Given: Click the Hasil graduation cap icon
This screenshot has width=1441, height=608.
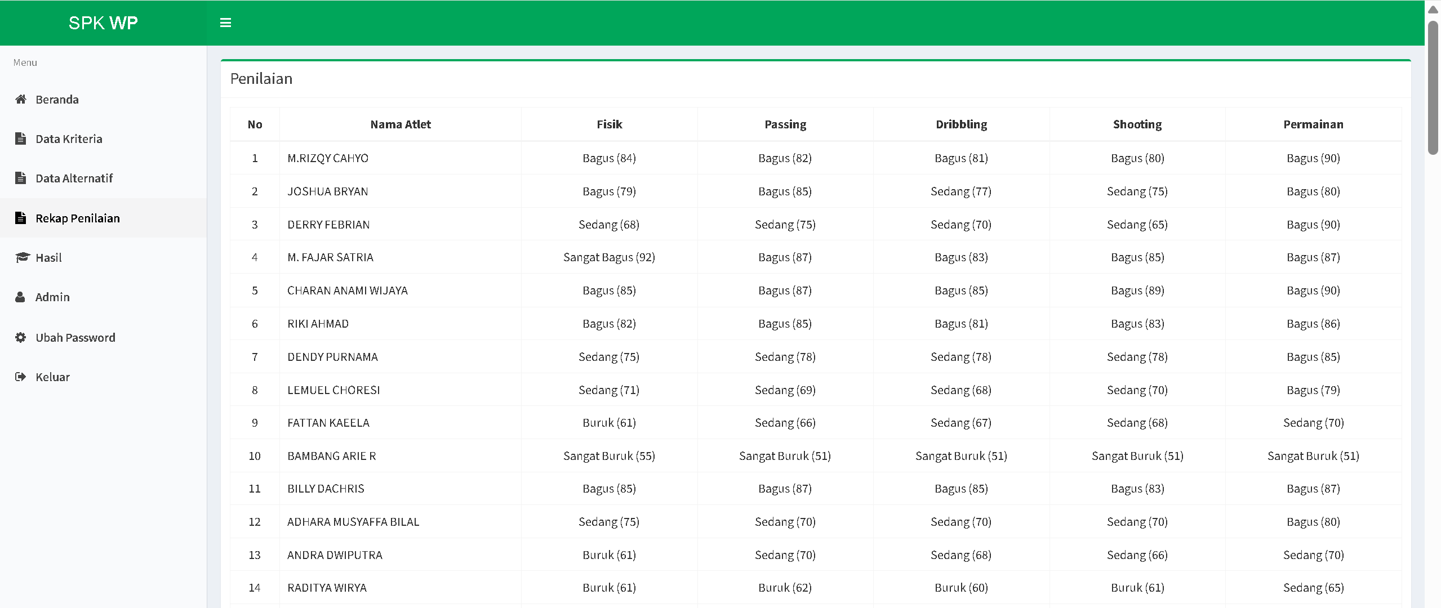Looking at the screenshot, I should pos(21,258).
